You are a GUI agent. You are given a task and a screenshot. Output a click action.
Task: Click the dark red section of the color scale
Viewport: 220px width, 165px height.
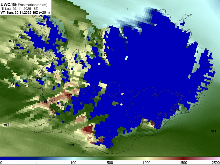[183, 159]
